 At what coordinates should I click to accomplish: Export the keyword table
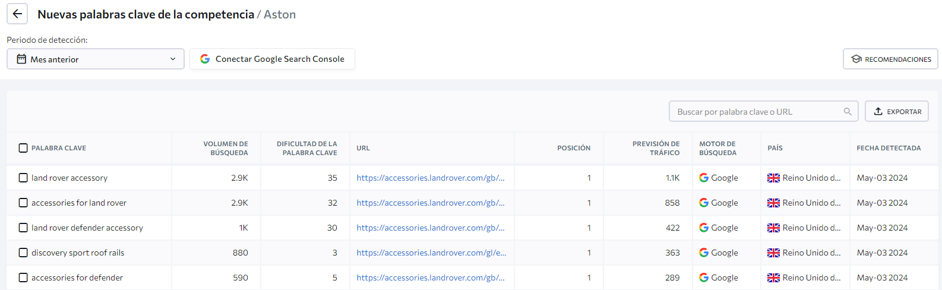897,111
